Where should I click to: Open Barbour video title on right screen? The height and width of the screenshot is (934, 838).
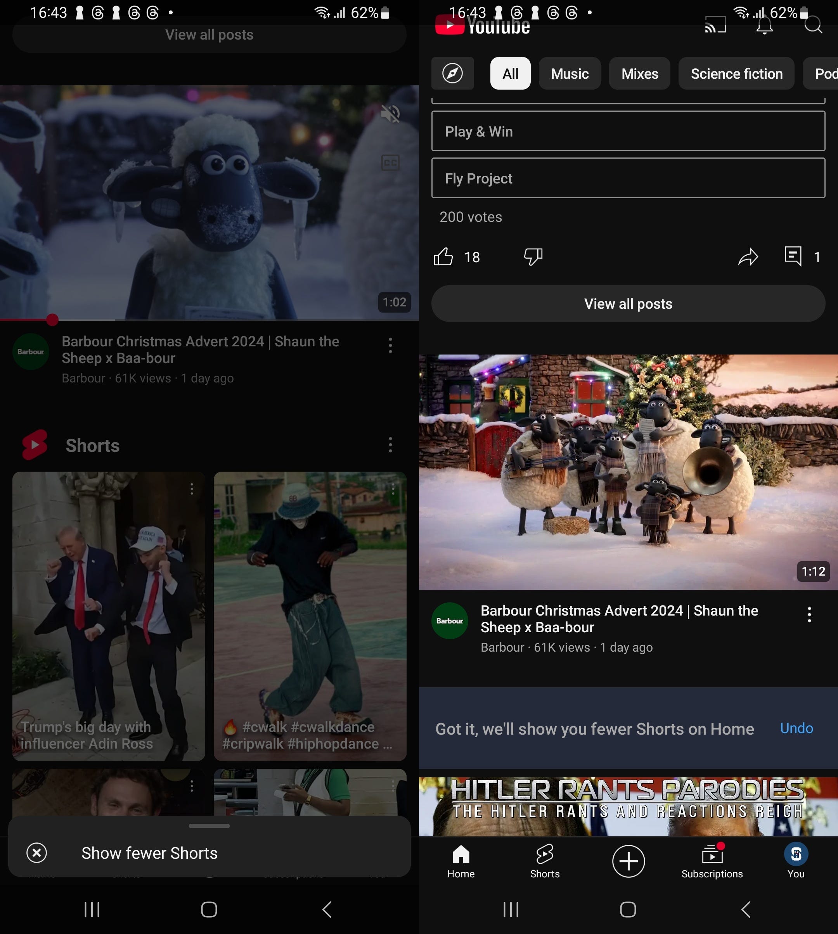(x=619, y=619)
